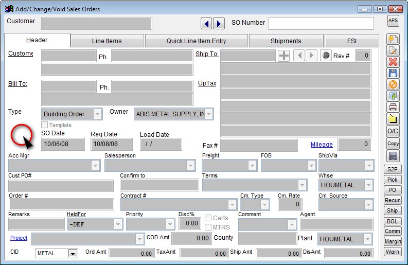Switch to the Line Items tab
Viewport: 408px width, 265px height.
[107, 41]
